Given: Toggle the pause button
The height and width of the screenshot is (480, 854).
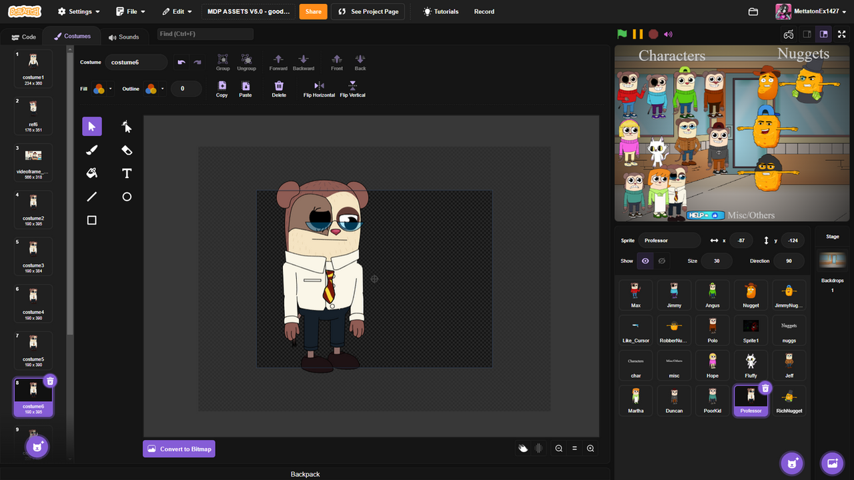Looking at the screenshot, I should pos(638,34).
